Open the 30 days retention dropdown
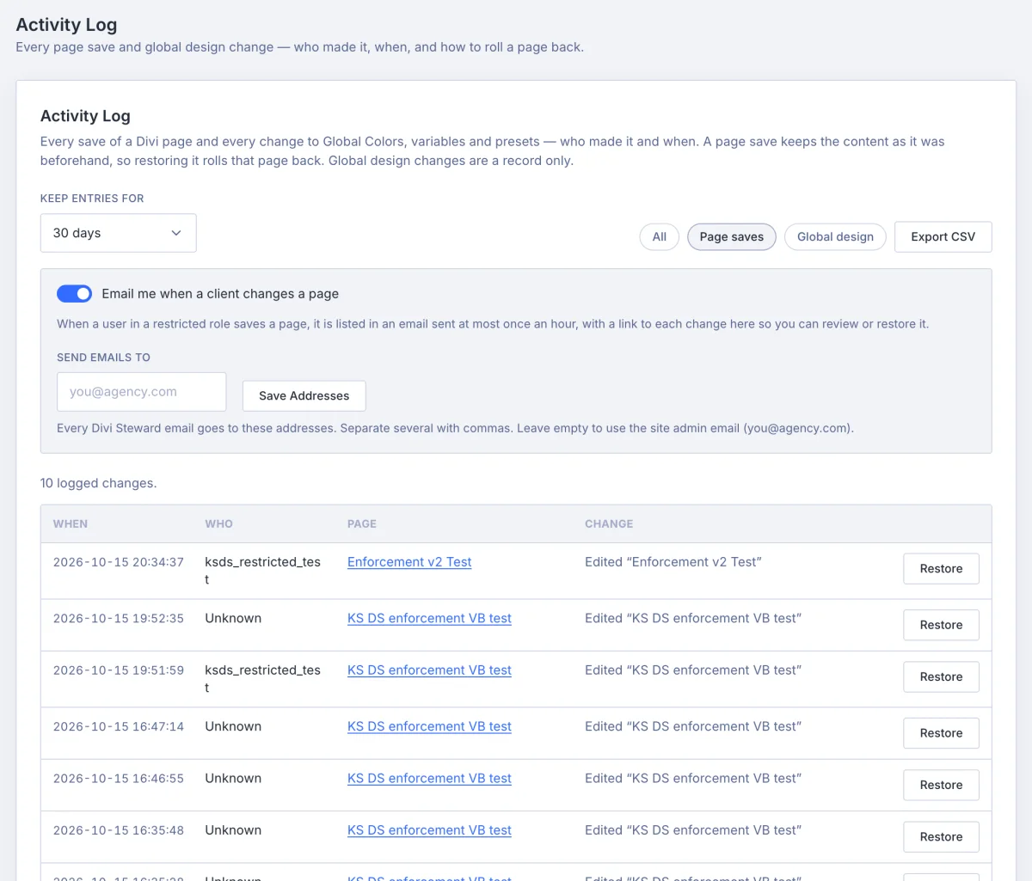The height and width of the screenshot is (881, 1032). tap(119, 233)
